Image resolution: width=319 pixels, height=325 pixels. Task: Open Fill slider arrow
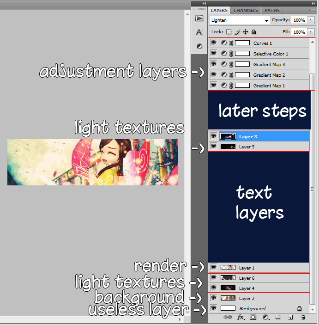coord(310,32)
